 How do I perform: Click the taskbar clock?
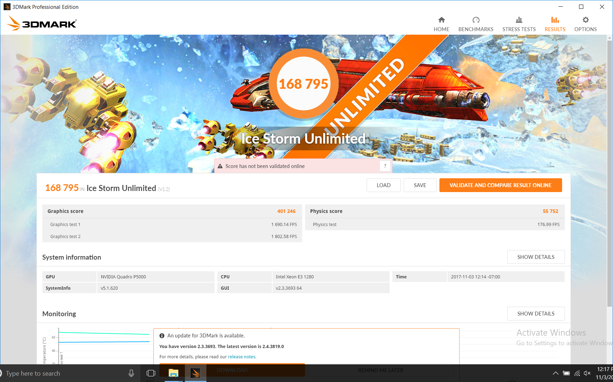(x=604, y=373)
